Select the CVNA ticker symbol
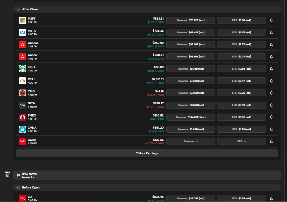The image size is (287, 202). 32,128
